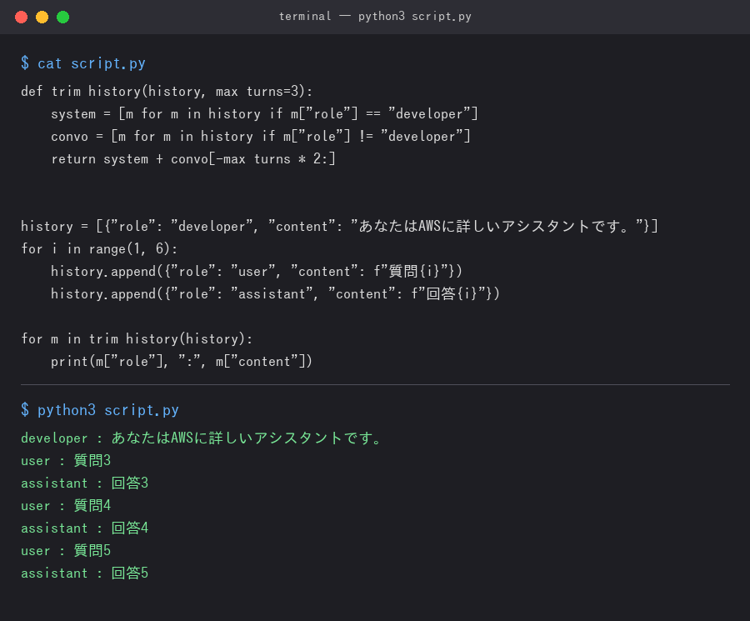Click the '$ cat script.py' command line
This screenshot has height=621, width=750.
[x=83, y=63]
